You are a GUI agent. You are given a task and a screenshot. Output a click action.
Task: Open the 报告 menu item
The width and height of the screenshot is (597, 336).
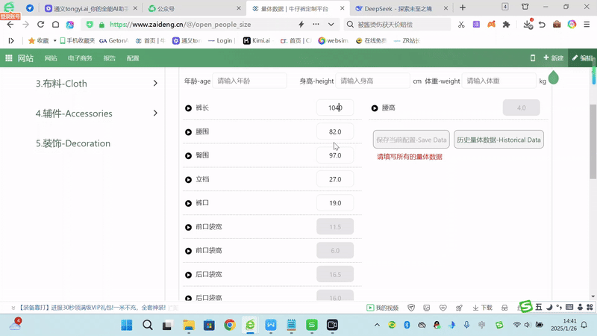click(x=110, y=58)
